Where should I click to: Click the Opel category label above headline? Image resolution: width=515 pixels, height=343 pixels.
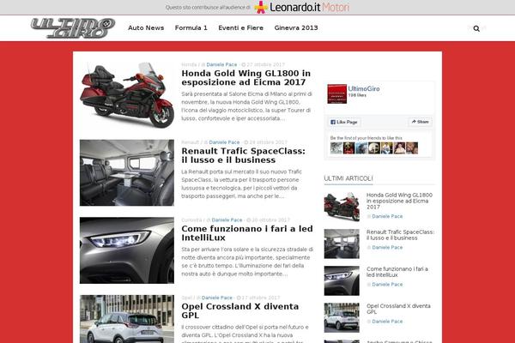pos(186,298)
